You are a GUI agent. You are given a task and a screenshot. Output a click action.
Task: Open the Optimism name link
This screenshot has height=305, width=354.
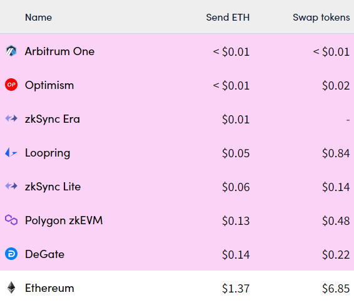[49, 85]
